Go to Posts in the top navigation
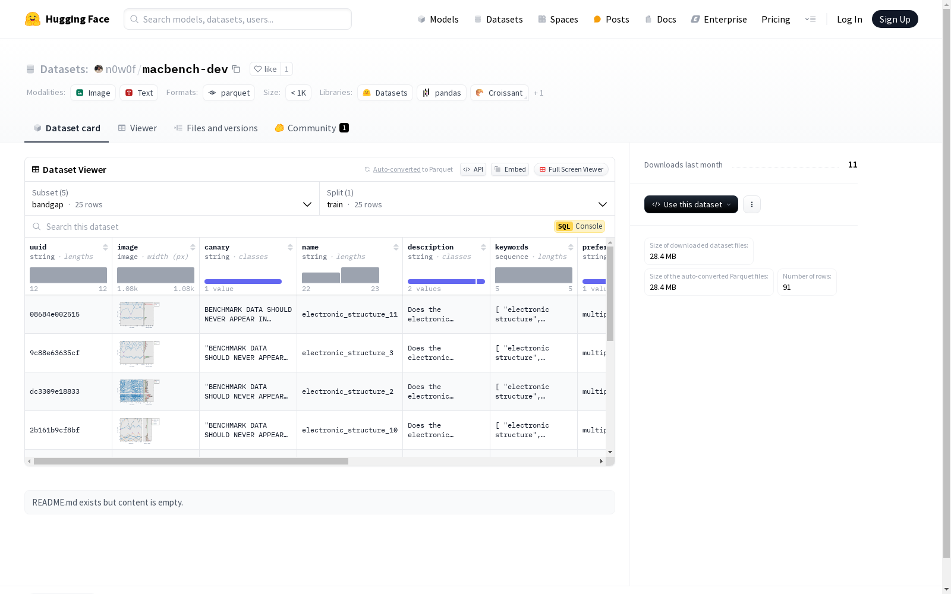 (x=612, y=19)
